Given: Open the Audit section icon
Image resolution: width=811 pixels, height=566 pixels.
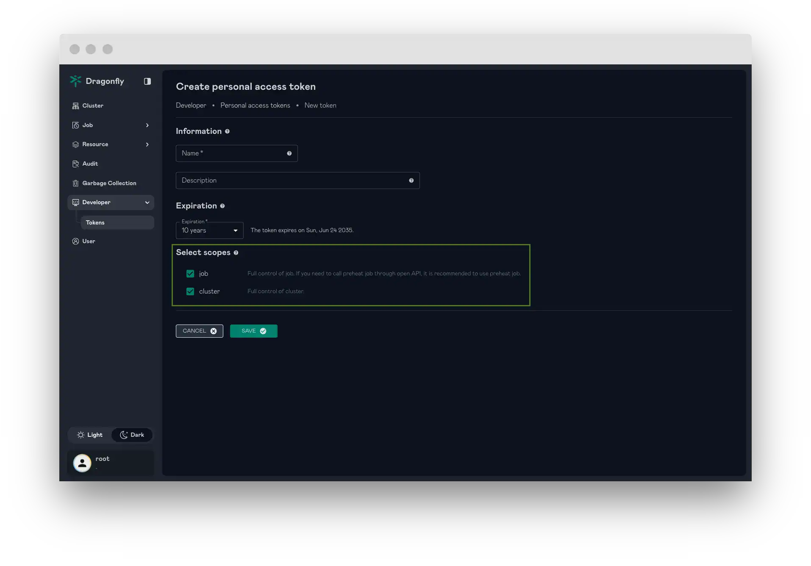Looking at the screenshot, I should pyautogui.click(x=75, y=164).
